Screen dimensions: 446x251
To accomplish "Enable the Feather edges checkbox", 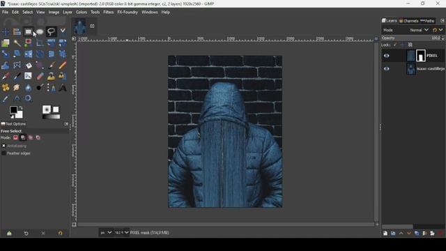I will 3,153.
